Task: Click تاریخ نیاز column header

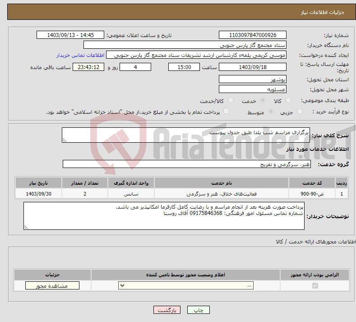Action: 39,183
